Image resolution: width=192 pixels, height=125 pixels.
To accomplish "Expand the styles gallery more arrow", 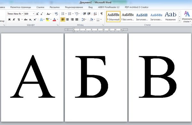I will pyautogui.click(x=180, y=20).
